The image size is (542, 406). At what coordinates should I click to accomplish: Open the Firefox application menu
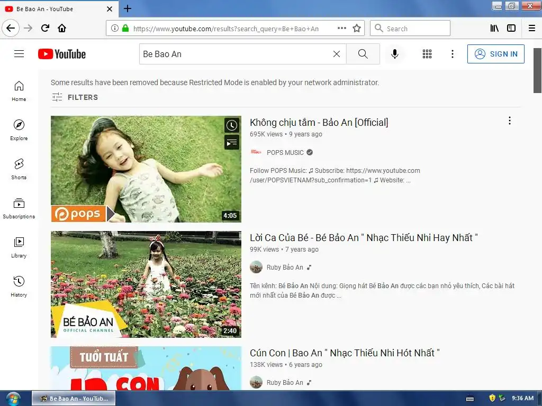coord(532,29)
